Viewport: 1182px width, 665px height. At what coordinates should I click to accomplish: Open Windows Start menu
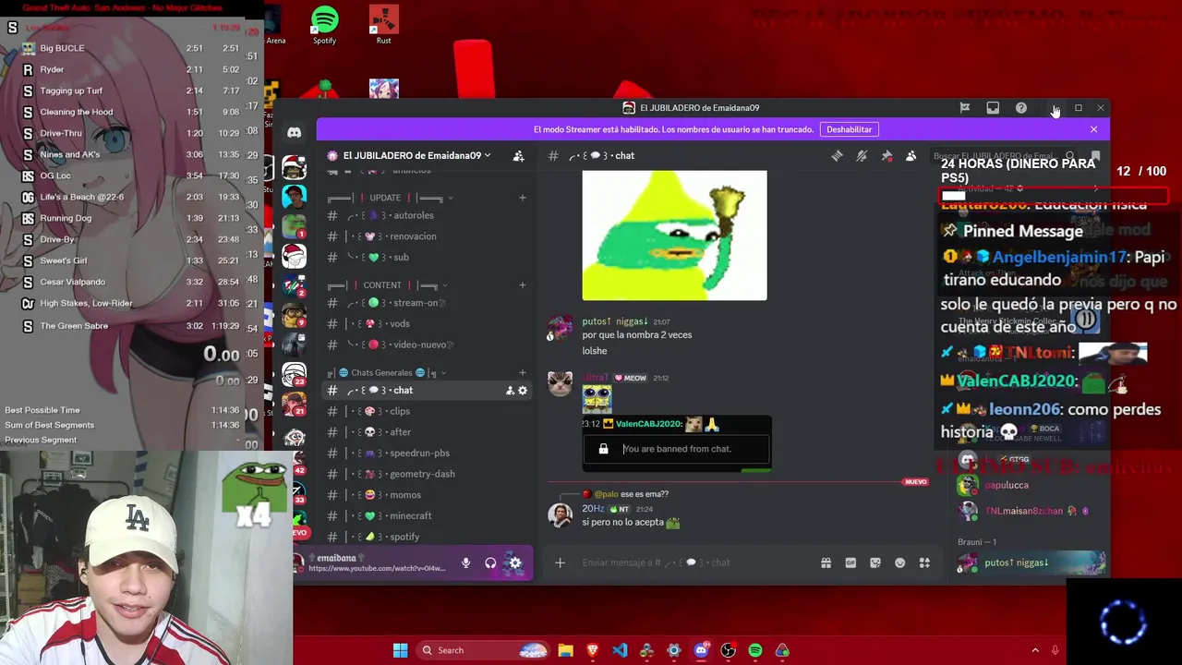click(400, 650)
